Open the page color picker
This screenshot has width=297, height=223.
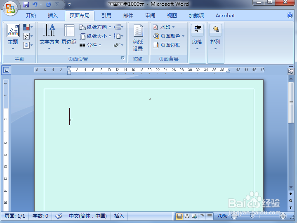coord(168,36)
